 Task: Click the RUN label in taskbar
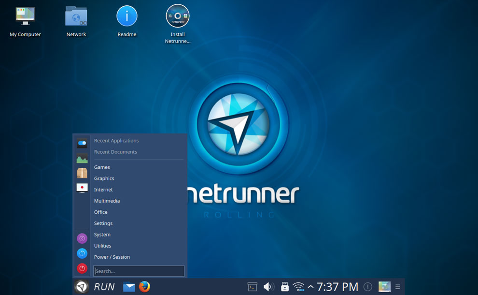click(x=104, y=287)
